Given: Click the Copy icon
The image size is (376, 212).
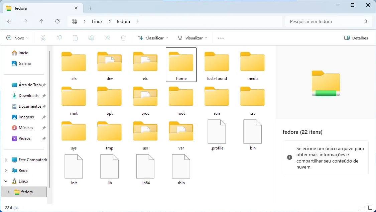Looking at the screenshot, I should click(59, 38).
